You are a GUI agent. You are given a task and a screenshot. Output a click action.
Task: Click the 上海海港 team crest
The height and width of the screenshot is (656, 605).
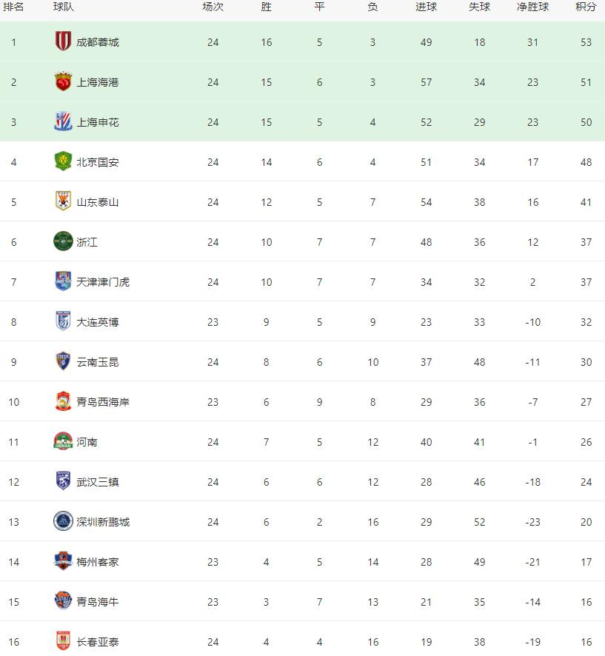point(63,81)
